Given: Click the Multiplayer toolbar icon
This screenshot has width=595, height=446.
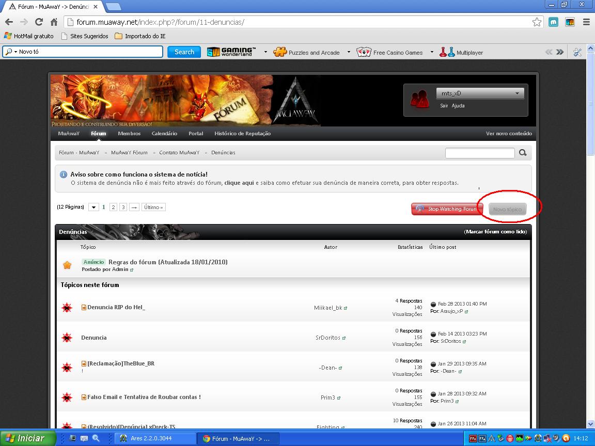Looking at the screenshot, I should coord(447,52).
